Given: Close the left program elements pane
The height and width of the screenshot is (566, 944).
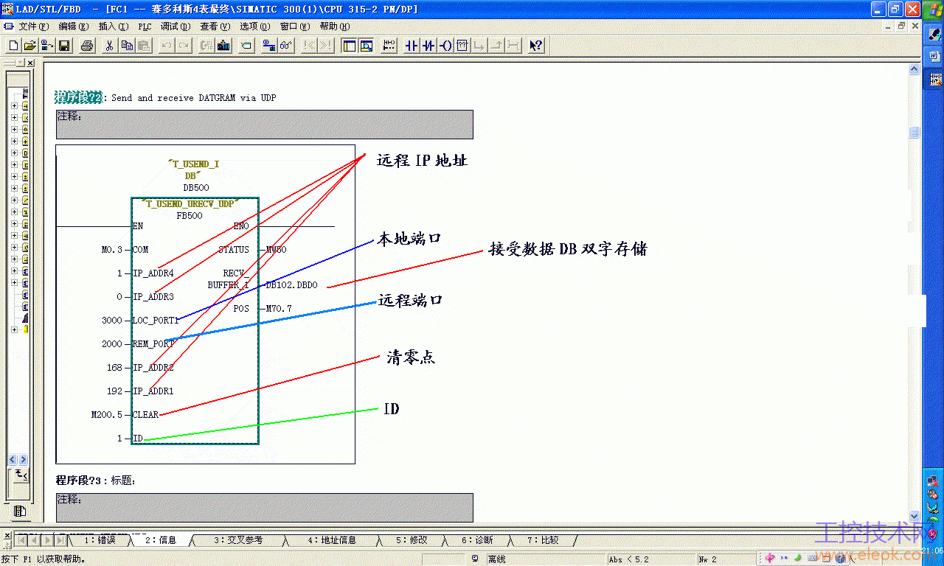Looking at the screenshot, I should click(x=30, y=63).
